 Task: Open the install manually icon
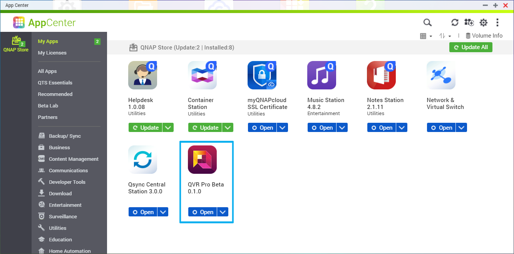click(x=469, y=23)
